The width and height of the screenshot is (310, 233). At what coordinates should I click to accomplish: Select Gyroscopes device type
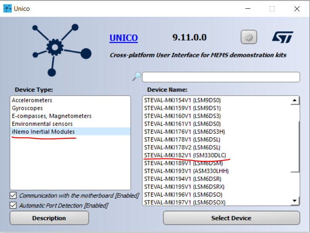(x=70, y=108)
